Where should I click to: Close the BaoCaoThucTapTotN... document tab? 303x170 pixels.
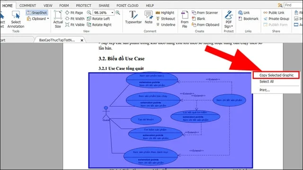pyautogui.click(x=82, y=40)
